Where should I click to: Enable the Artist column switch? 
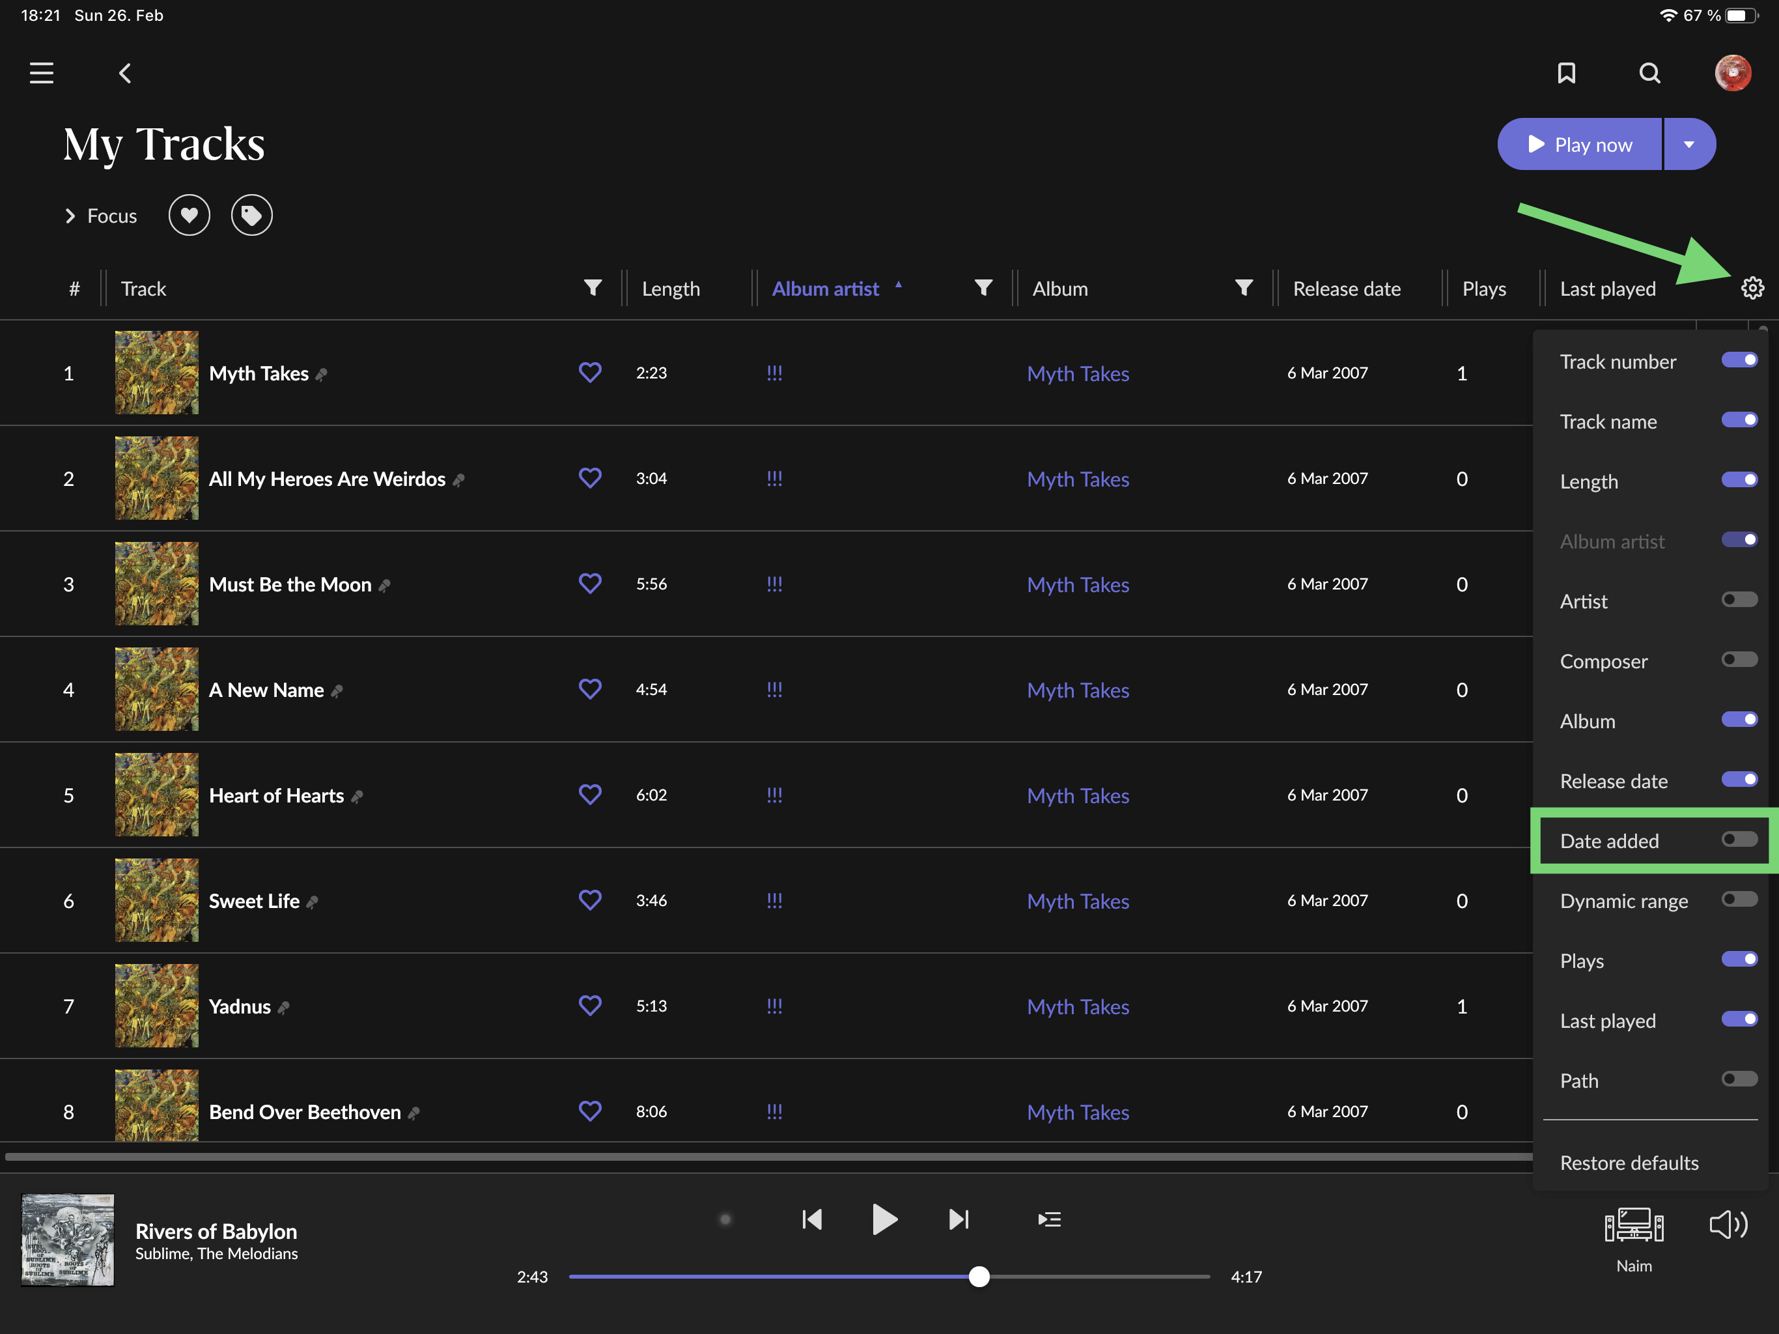(x=1739, y=600)
